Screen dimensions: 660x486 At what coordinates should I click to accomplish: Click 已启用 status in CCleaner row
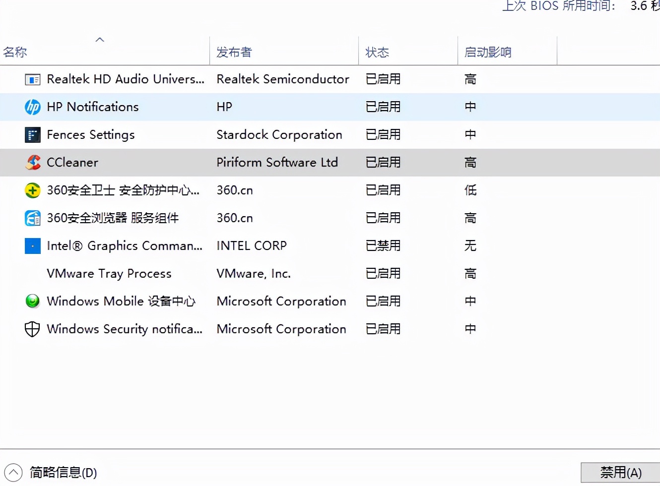coord(383,163)
